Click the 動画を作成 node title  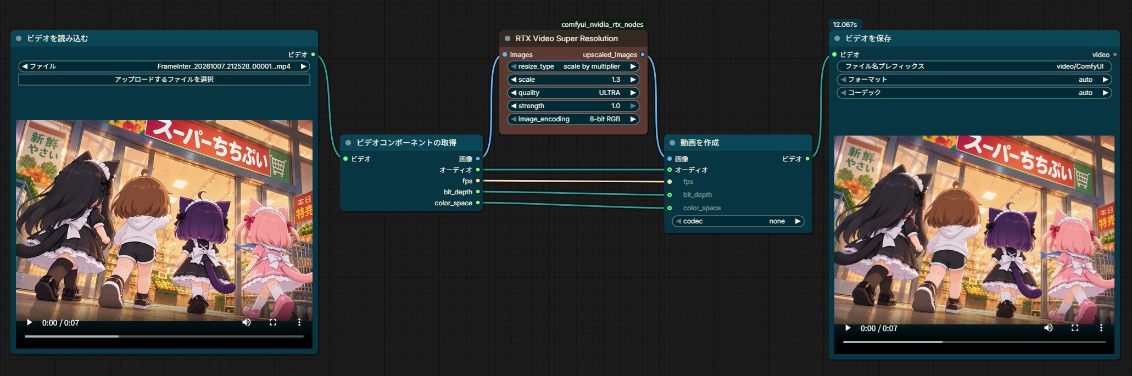coord(700,143)
